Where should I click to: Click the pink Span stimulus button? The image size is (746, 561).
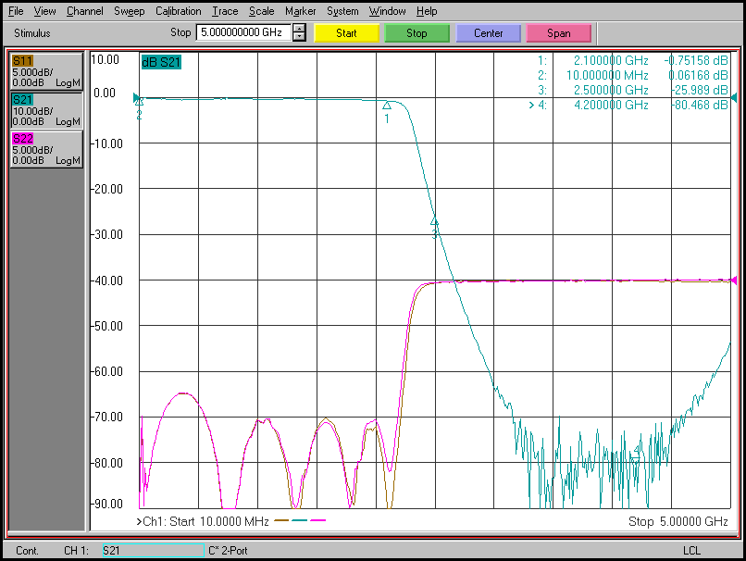pos(558,33)
